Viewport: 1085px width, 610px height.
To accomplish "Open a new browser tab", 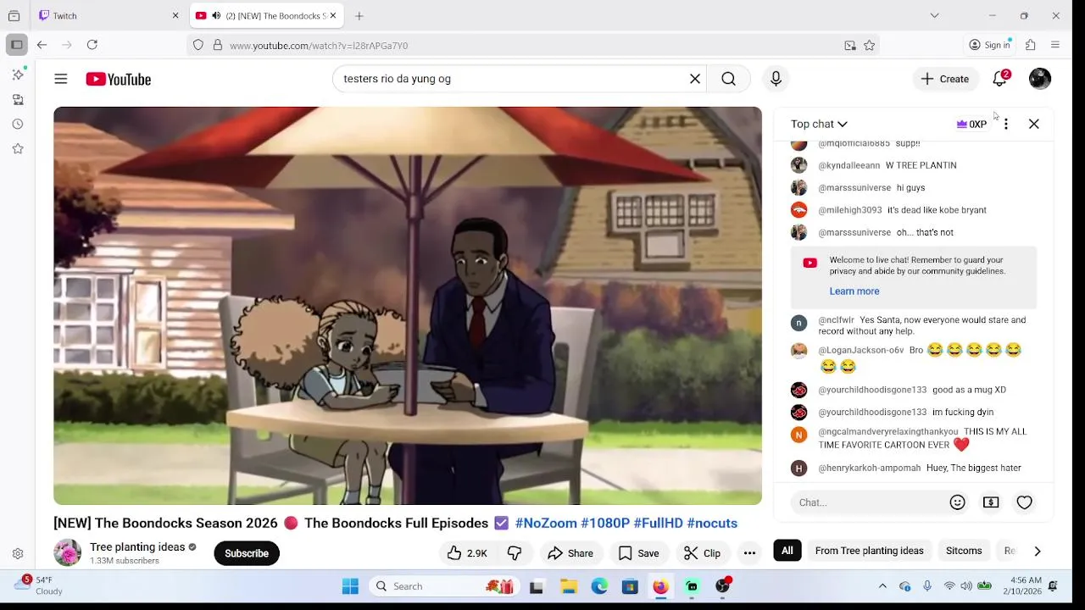I will (359, 15).
